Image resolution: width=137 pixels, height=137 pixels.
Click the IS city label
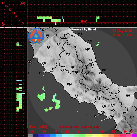coord(102,92)
